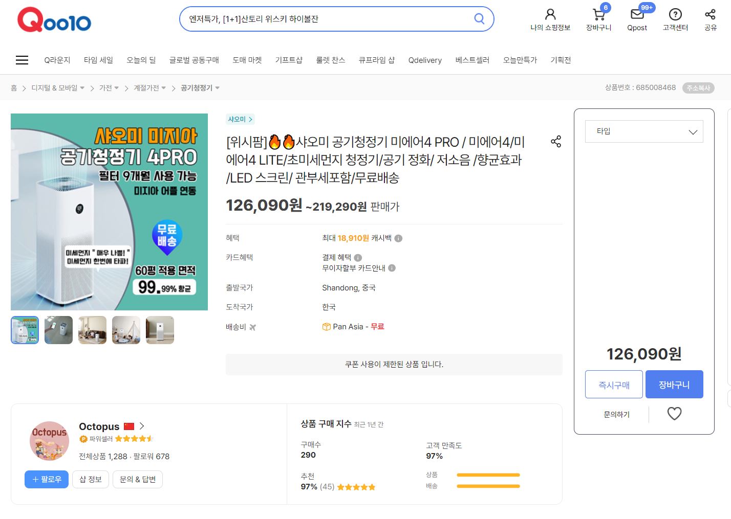Click blue 장바구니 button in purchase panel
Image resolution: width=731 pixels, height=519 pixels.
674,385
